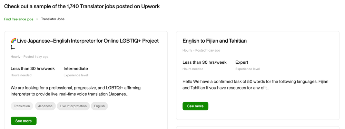Click the breadcrumb separator arrow

(x=37, y=19)
